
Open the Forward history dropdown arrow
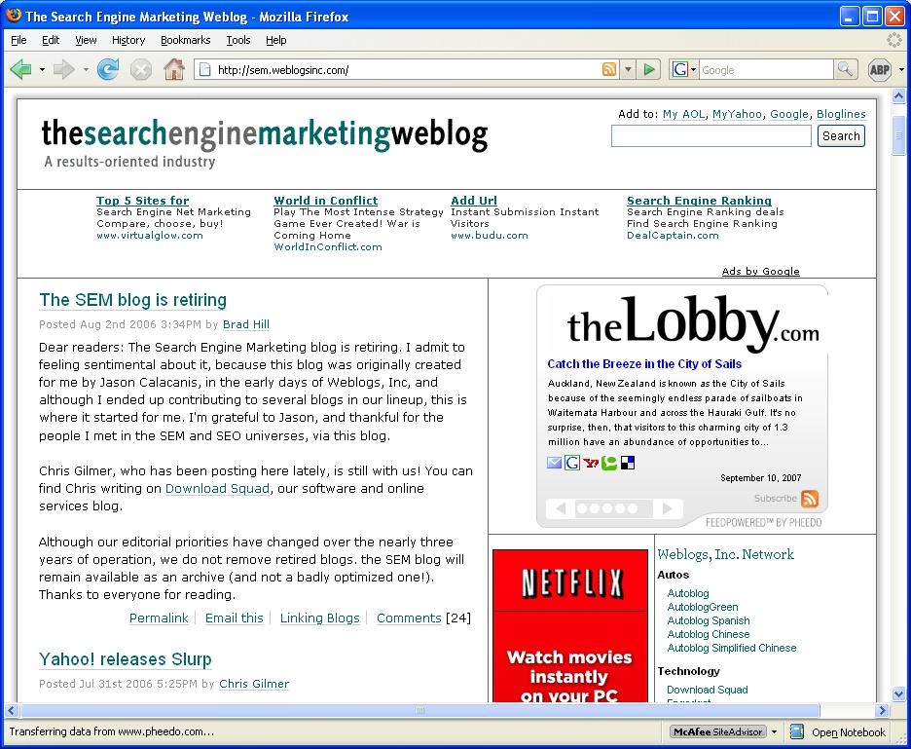pos(86,70)
